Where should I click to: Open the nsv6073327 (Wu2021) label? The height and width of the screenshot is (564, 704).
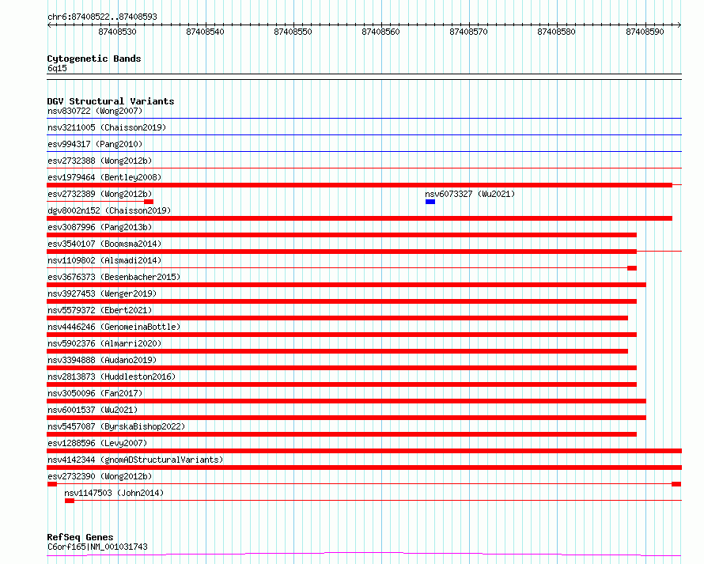(469, 194)
